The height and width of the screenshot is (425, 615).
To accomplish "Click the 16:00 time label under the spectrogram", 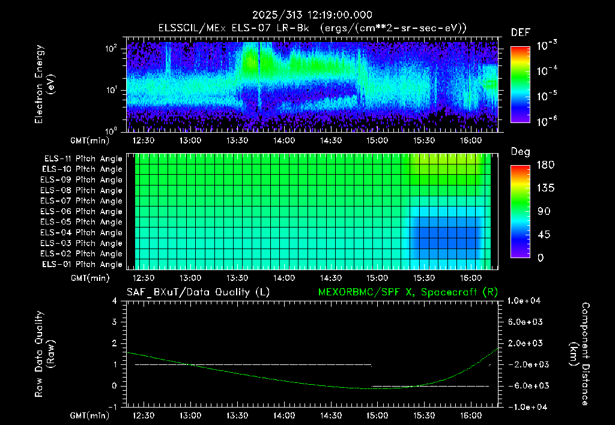I will pos(471,140).
